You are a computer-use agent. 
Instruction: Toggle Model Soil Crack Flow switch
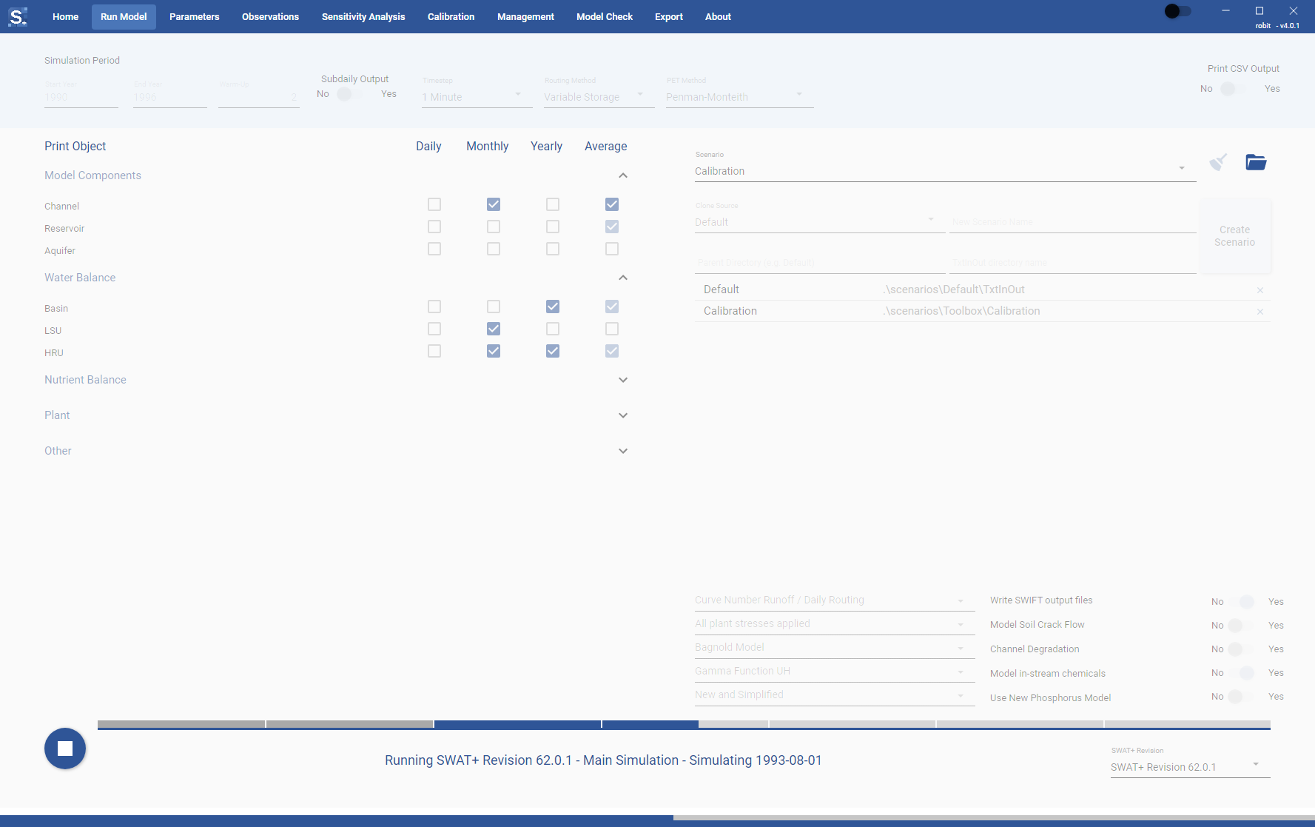pyautogui.click(x=1242, y=626)
